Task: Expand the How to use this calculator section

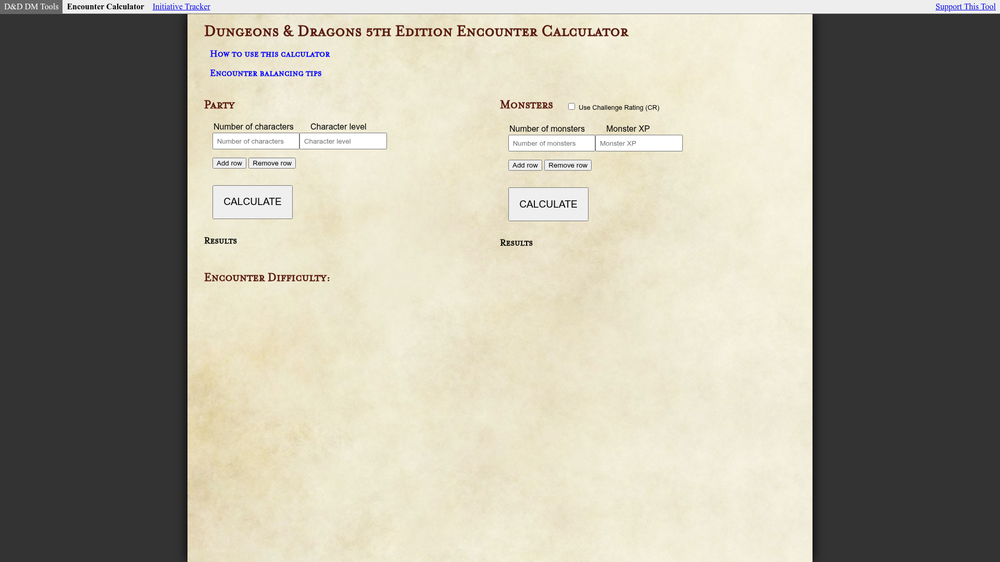Action: click(270, 54)
